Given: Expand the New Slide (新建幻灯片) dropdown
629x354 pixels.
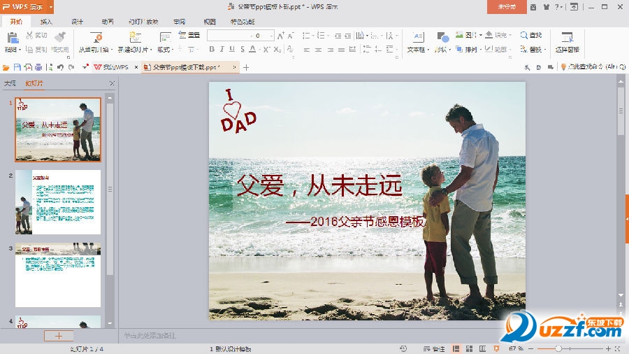Looking at the screenshot, I should pos(150,50).
